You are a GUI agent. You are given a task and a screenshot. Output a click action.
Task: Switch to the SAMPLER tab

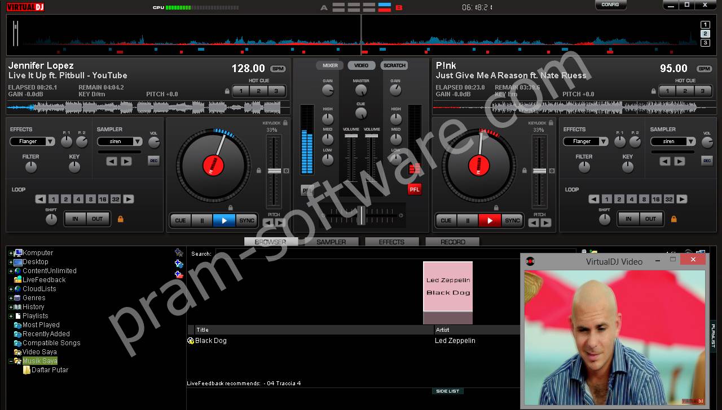331,242
